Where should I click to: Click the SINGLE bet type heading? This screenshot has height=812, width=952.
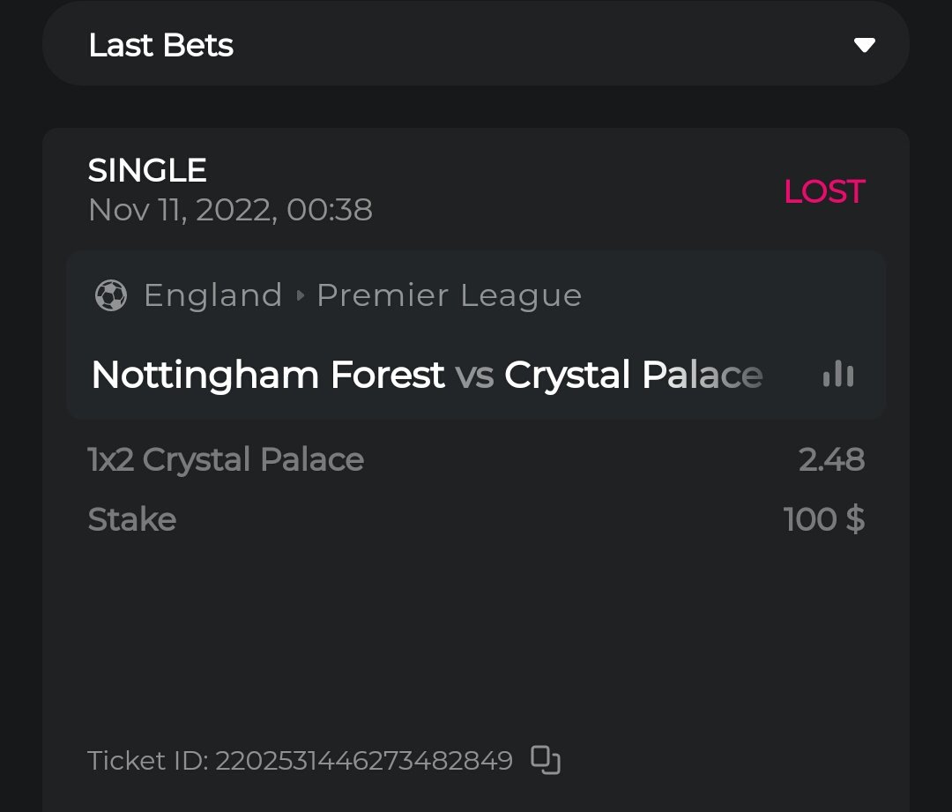point(147,170)
